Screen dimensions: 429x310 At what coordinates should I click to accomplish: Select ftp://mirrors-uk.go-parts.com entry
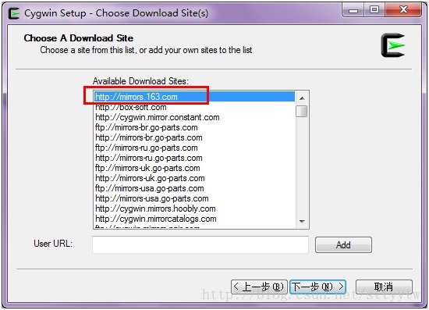tap(194, 168)
